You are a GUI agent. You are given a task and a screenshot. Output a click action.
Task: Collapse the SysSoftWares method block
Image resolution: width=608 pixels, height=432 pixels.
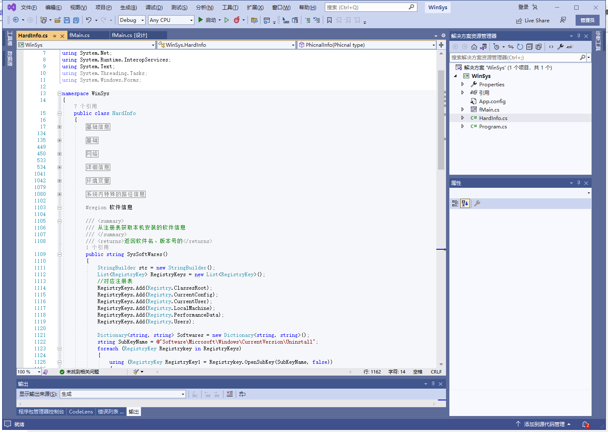[59, 254]
